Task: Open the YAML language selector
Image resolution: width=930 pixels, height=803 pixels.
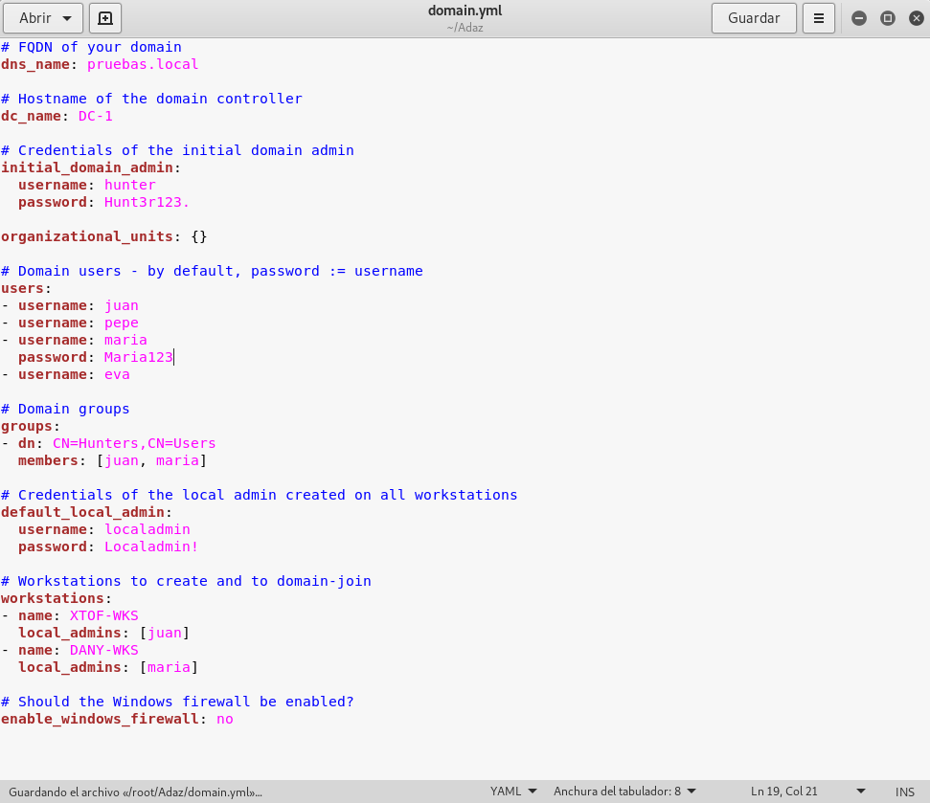Action: pos(512,792)
